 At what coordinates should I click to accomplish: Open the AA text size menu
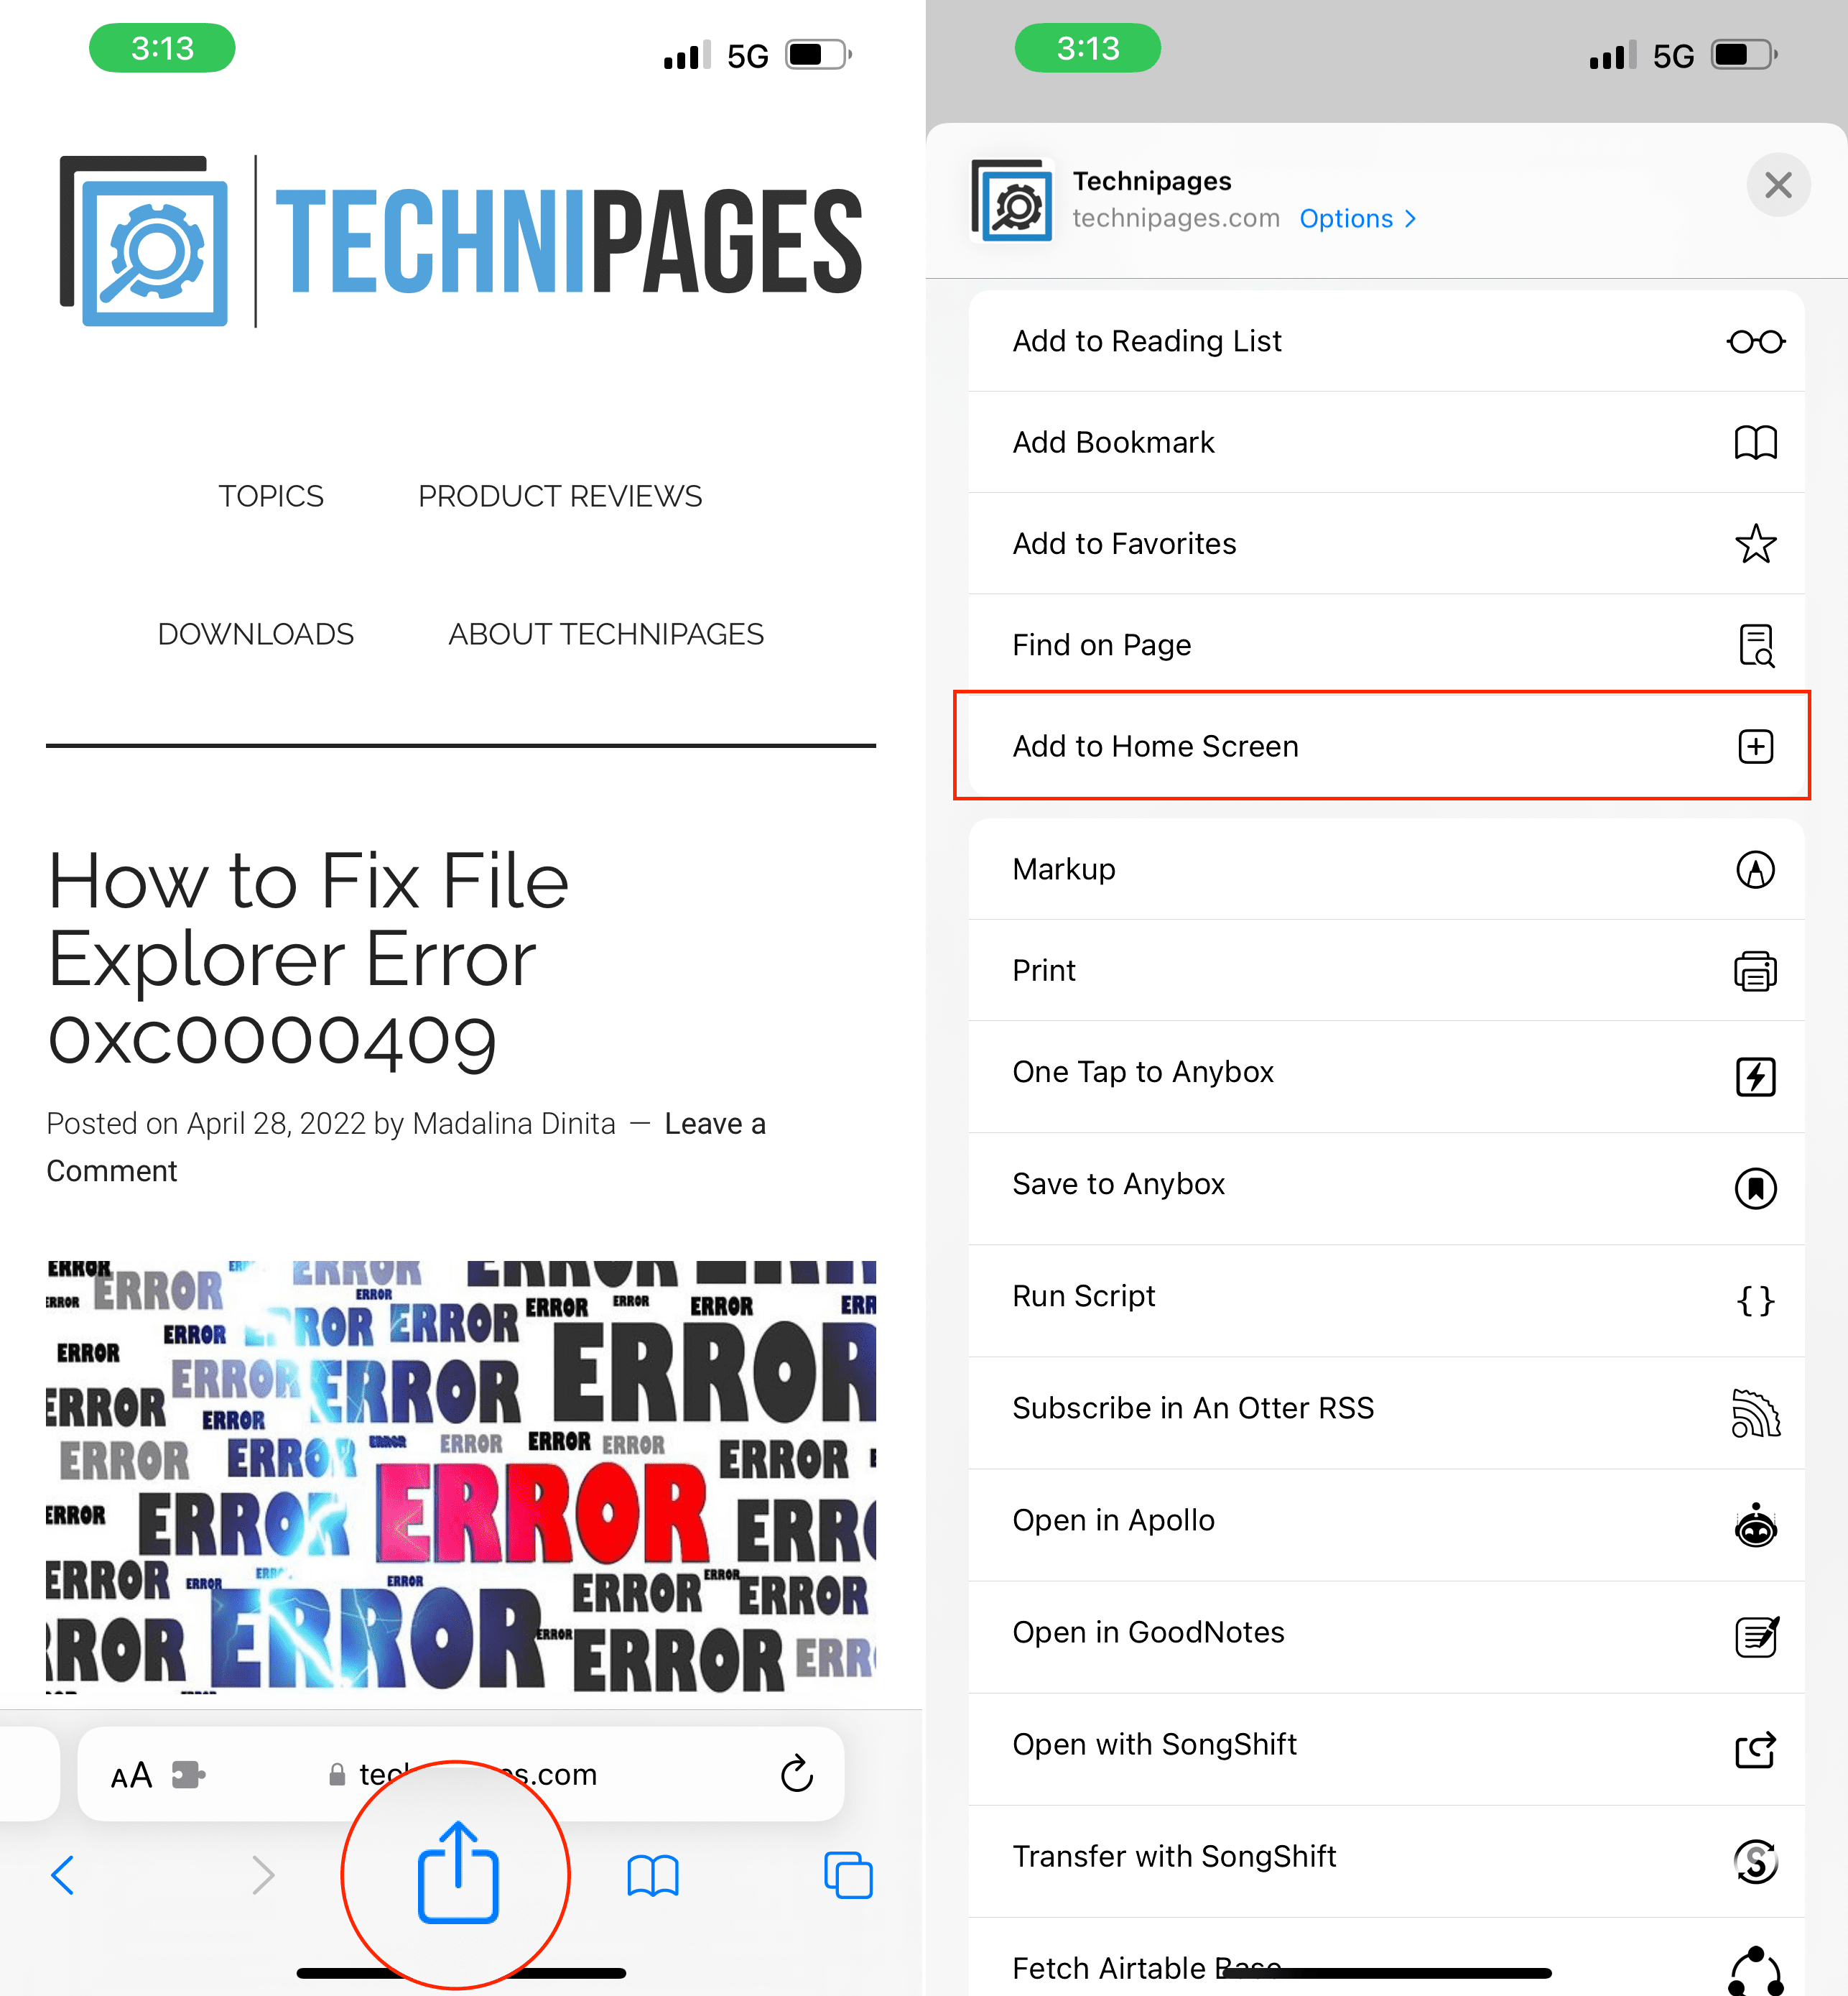tap(131, 1775)
